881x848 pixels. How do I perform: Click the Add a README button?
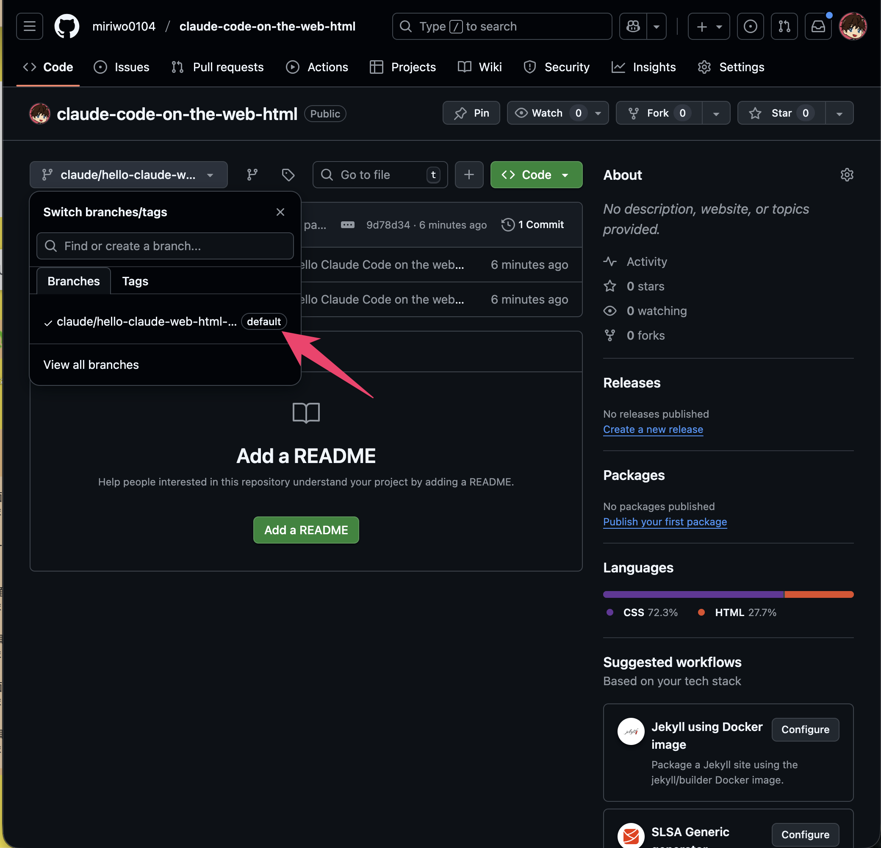coord(306,530)
